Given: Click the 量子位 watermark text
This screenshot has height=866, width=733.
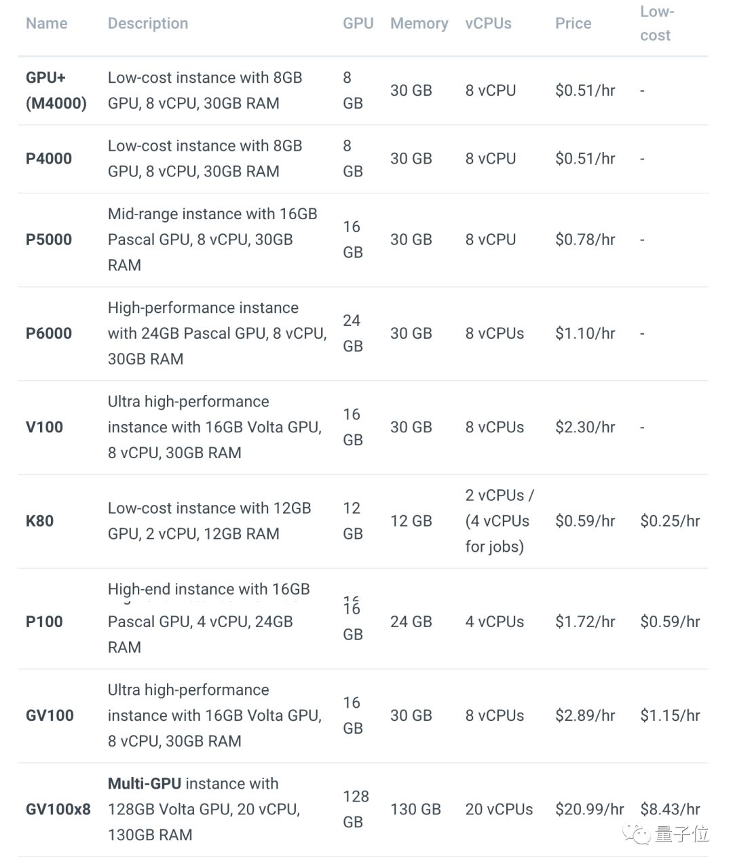Looking at the screenshot, I should coord(681,834).
